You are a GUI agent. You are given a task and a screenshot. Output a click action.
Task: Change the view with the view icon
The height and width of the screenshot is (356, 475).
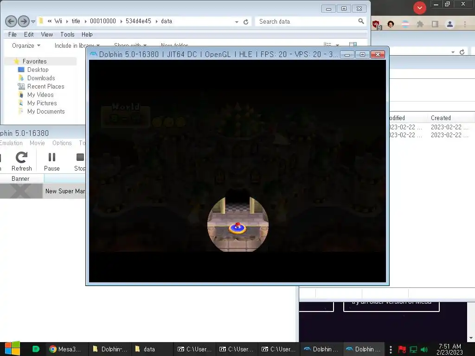pos(327,44)
